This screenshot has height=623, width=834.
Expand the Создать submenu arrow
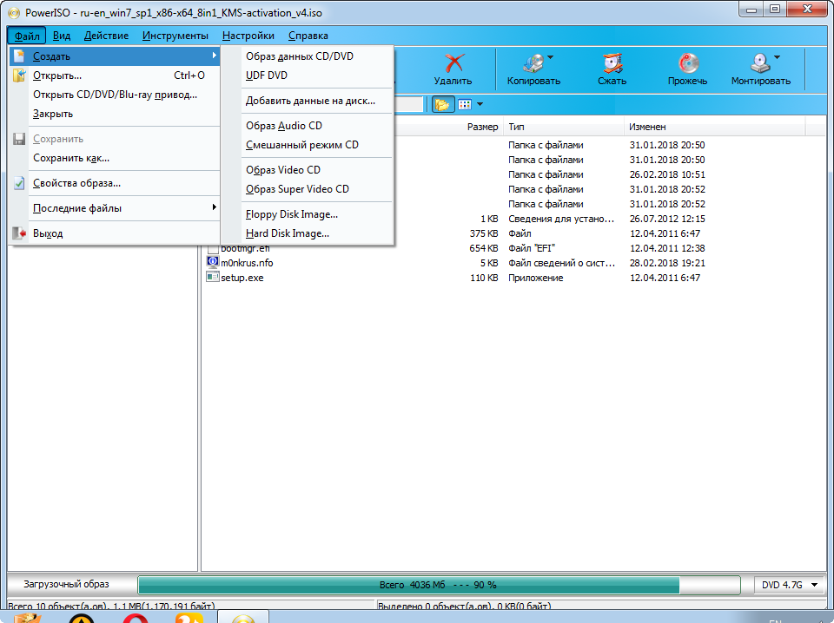point(214,56)
